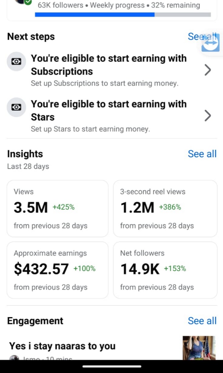Tap the Subscriptions money icon
Viewport: 223px width, 373px height.
(x=16, y=61)
